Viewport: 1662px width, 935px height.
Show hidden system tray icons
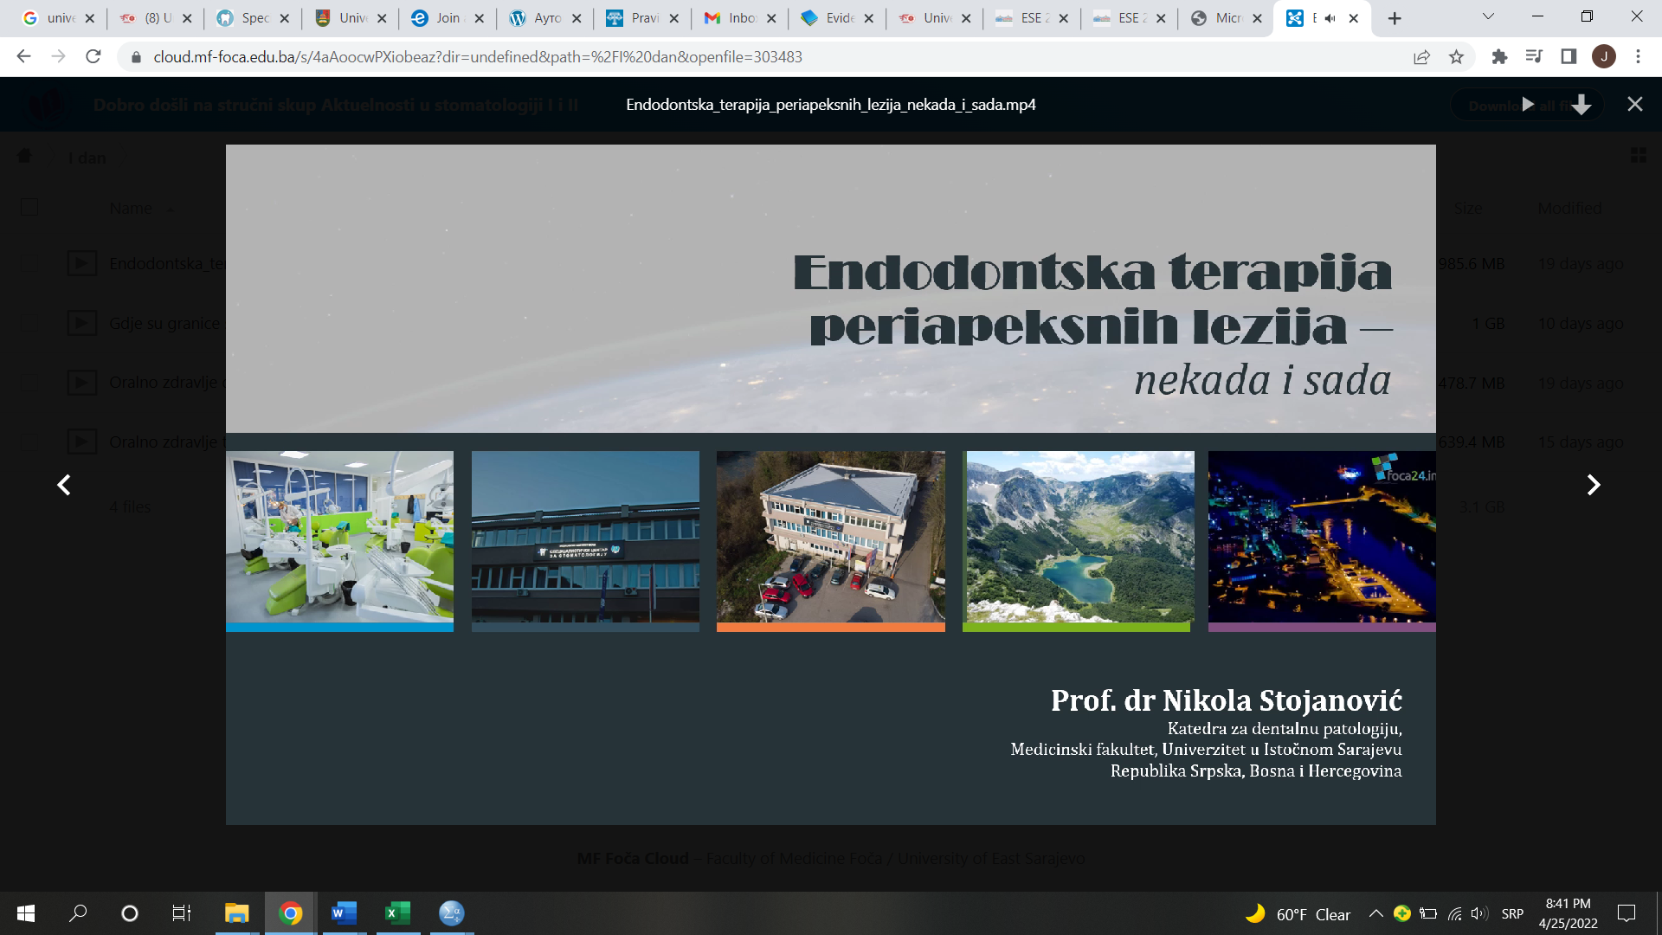[x=1375, y=913]
